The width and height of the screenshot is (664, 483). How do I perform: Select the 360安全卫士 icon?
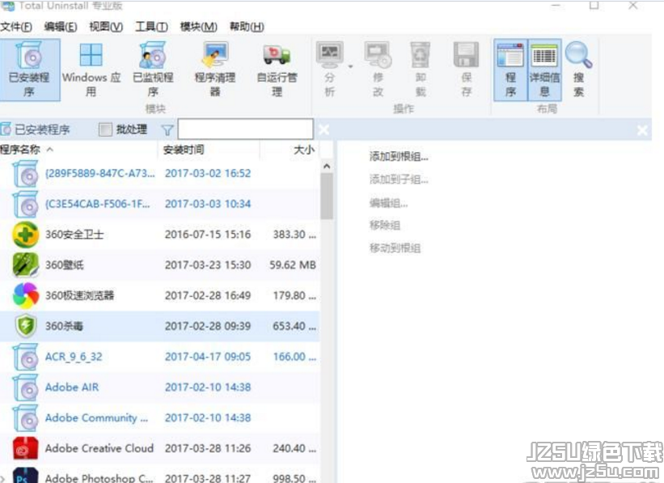tap(26, 235)
